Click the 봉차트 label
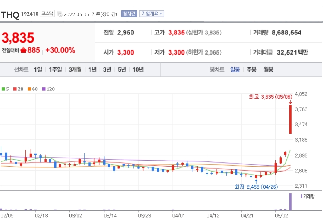 (217, 70)
